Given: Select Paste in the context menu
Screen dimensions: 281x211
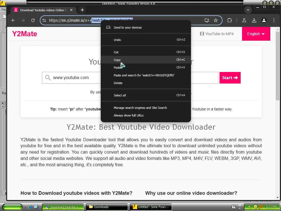Looking at the screenshot, I should pos(146,68).
